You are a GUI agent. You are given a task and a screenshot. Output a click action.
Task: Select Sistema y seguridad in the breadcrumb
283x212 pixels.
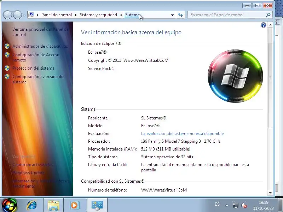pyautogui.click(x=99, y=15)
